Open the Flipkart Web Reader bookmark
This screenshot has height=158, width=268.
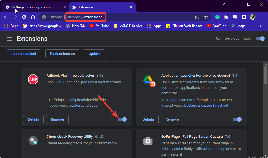point(184,26)
